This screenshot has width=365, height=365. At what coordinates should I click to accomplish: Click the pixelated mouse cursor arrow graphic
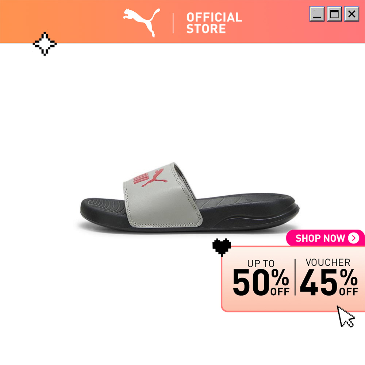(x=346, y=316)
